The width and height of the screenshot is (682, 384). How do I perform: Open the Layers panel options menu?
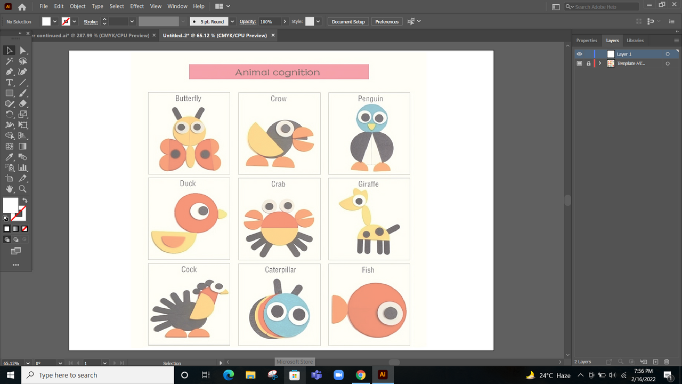(x=676, y=41)
